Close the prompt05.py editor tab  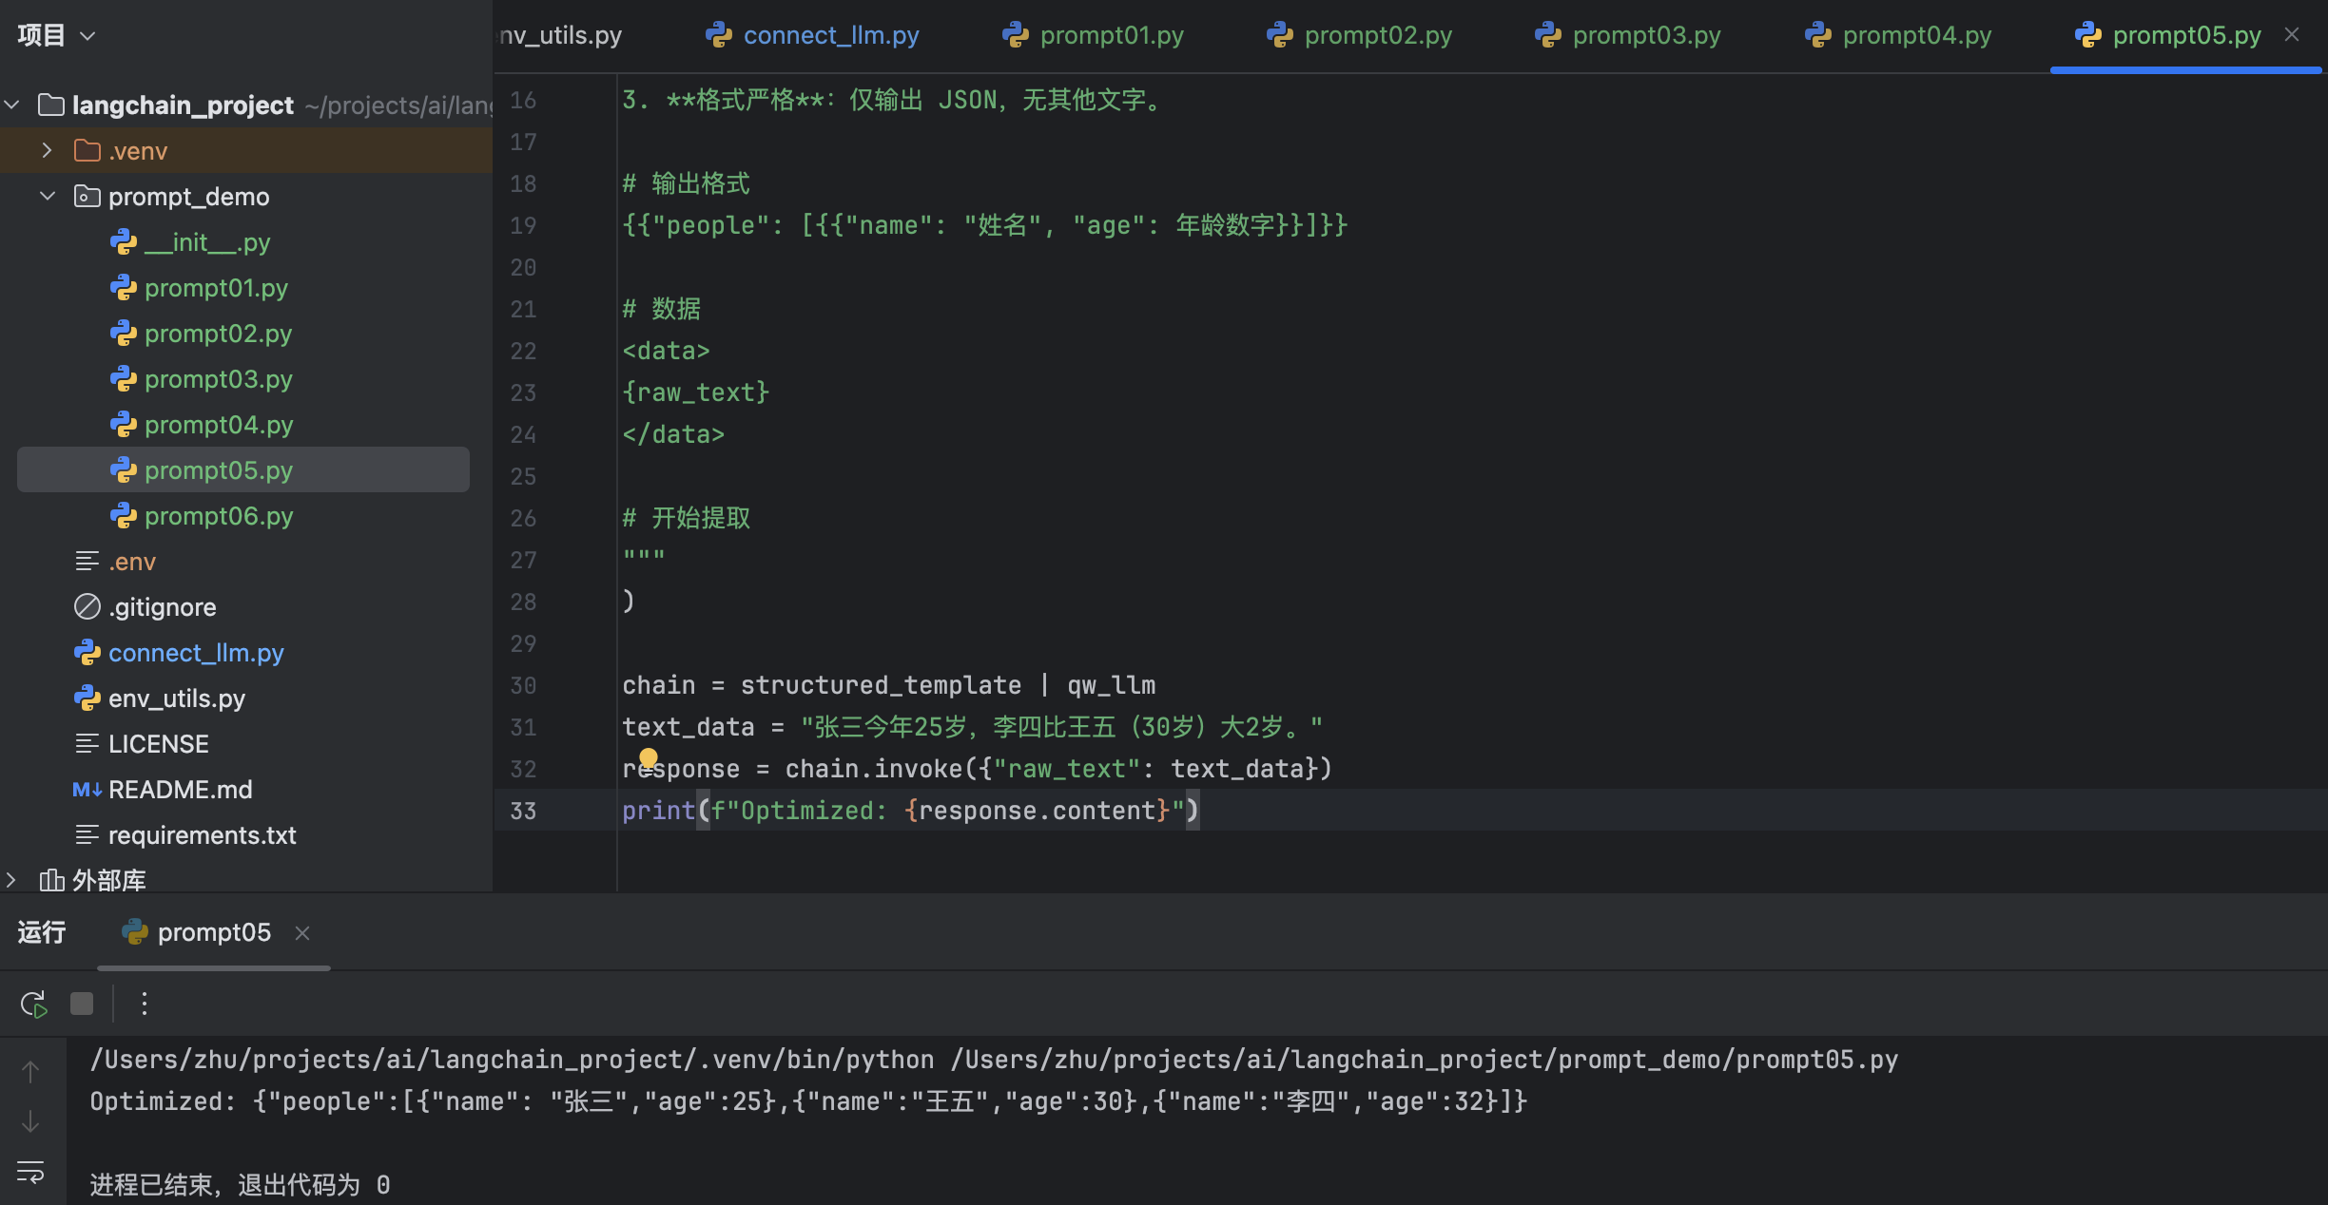click(2292, 35)
